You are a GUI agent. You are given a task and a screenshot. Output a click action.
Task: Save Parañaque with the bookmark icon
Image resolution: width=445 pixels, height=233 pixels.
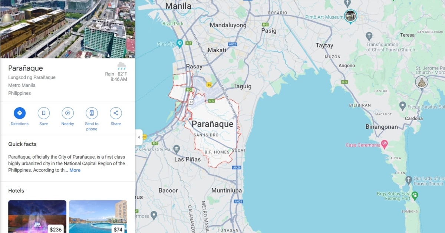tap(44, 113)
